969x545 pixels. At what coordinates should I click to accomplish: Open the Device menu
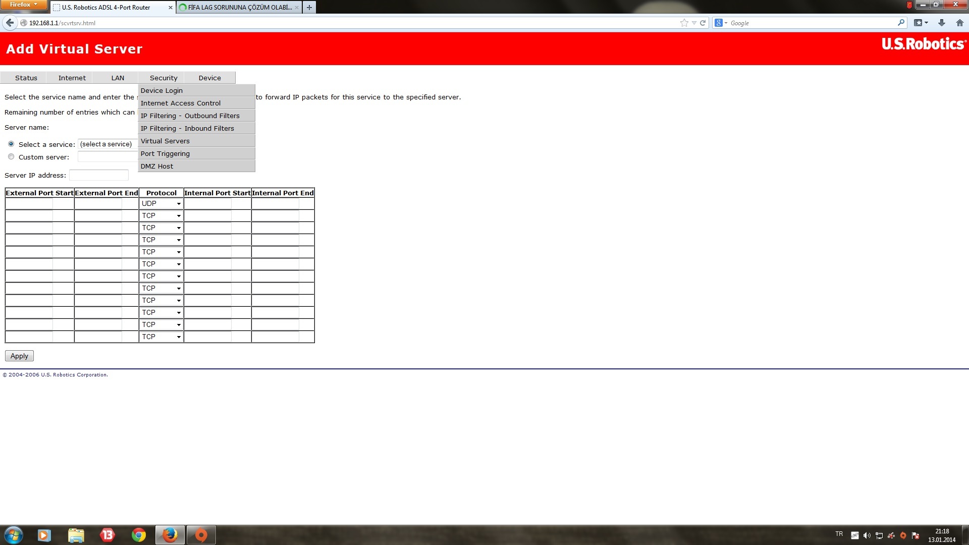[x=209, y=78]
